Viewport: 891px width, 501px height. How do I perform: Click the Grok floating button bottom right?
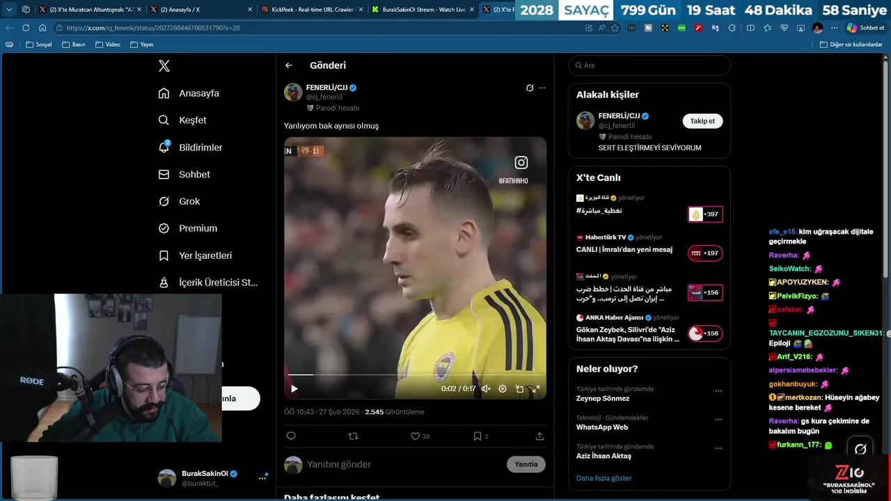860,450
